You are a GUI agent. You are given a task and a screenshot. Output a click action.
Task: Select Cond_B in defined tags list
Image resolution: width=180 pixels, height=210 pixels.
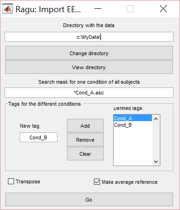pyautogui.click(x=133, y=125)
